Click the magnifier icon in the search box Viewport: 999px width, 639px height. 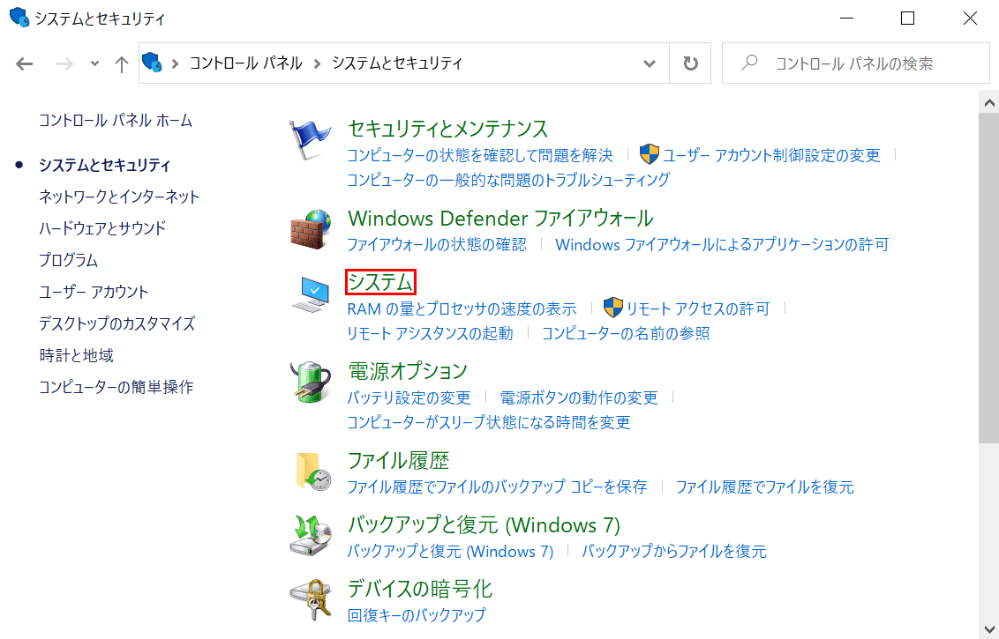click(x=749, y=63)
